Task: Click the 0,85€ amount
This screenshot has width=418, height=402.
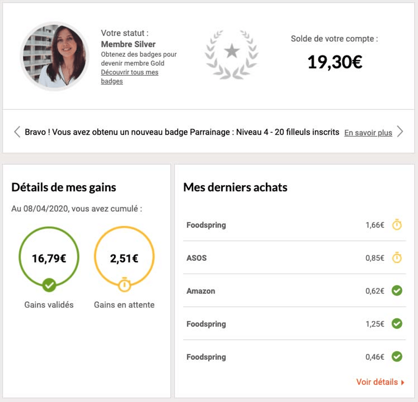Action: (375, 258)
